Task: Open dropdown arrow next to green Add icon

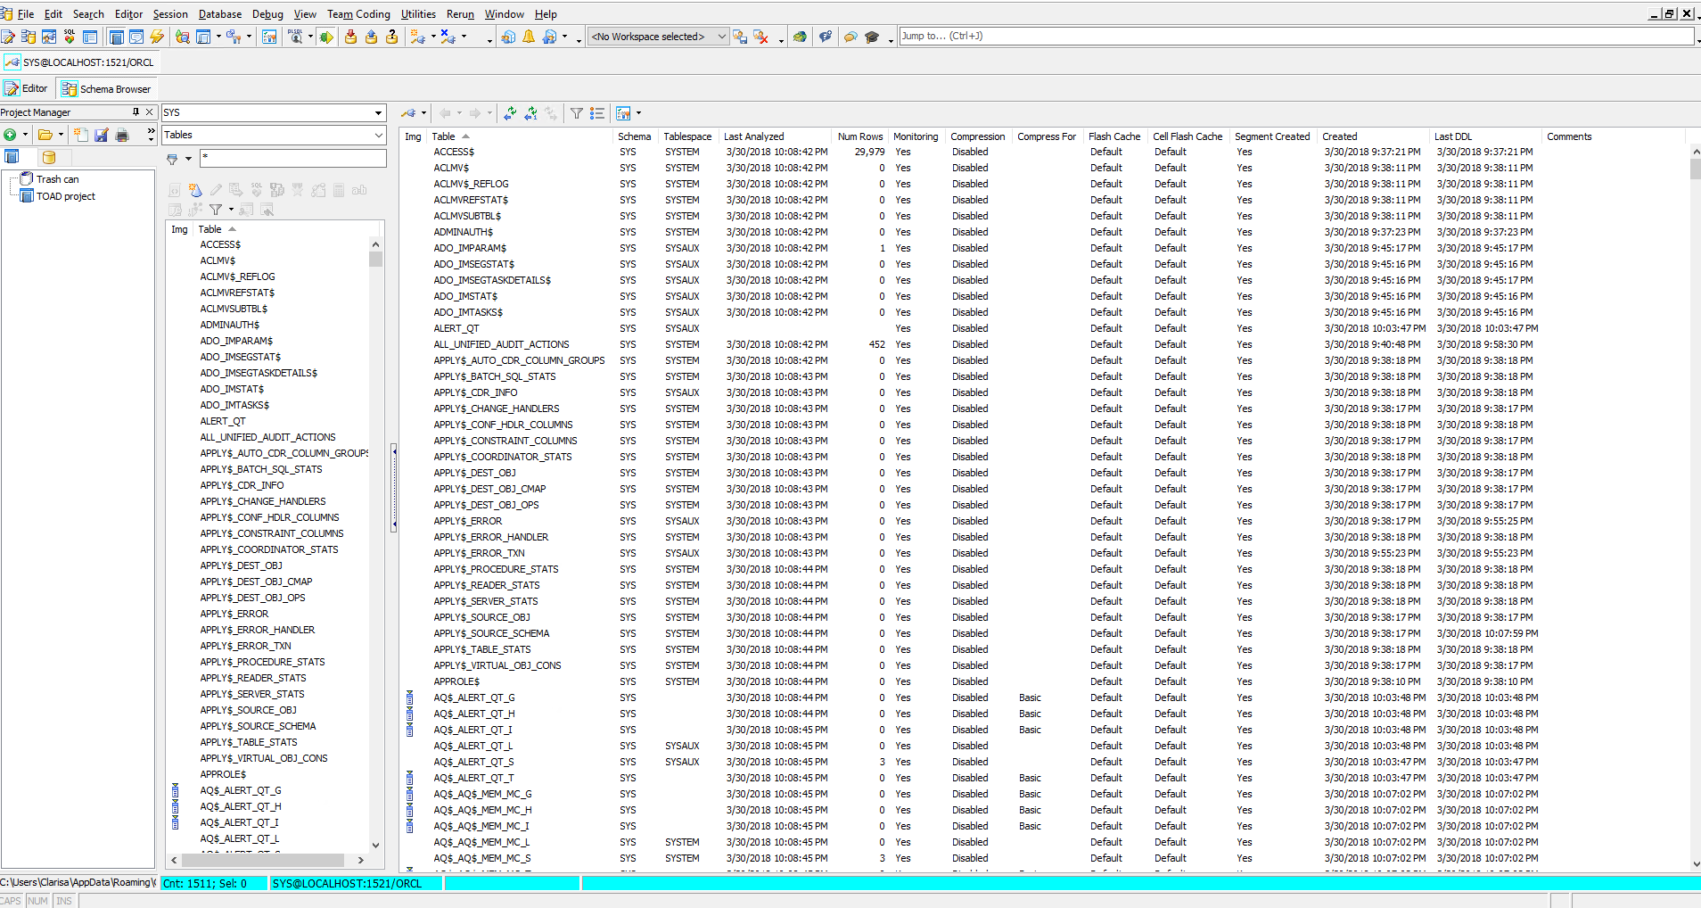Action: tap(25, 135)
